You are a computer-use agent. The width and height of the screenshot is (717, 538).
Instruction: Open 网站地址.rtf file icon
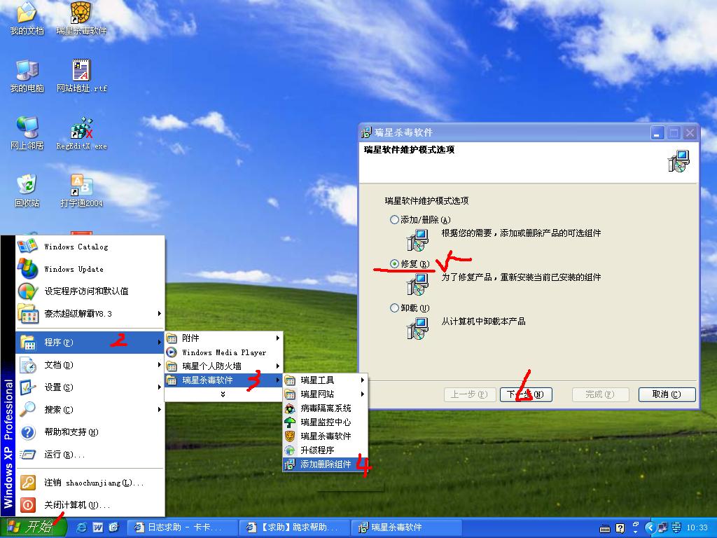81,76
